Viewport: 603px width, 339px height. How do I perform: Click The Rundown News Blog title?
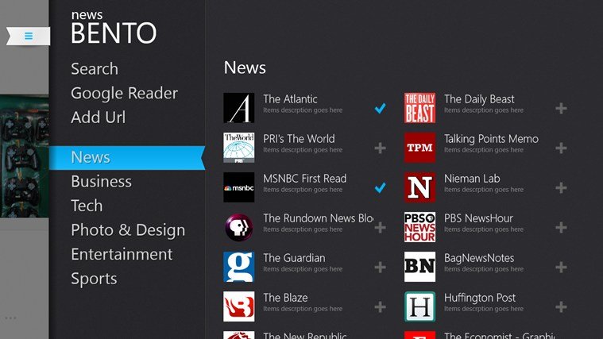click(318, 218)
